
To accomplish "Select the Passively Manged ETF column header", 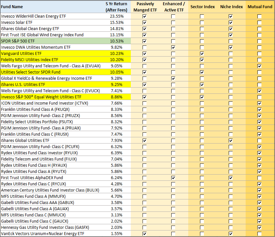I will 145,7.
